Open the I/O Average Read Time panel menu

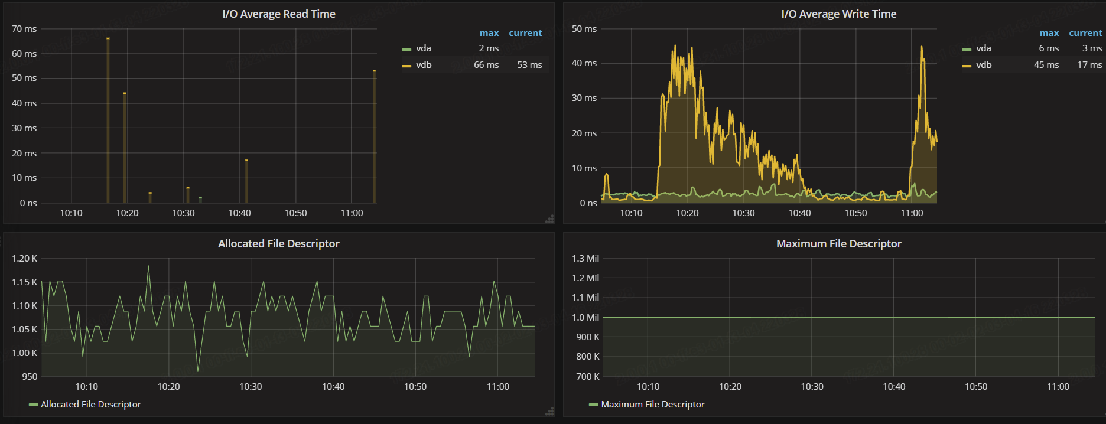[x=278, y=14]
